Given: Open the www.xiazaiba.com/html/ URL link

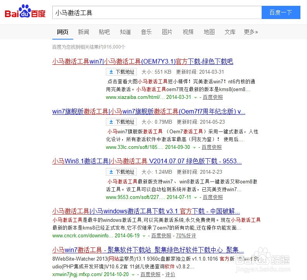Looking at the screenshot, I should [135, 97].
